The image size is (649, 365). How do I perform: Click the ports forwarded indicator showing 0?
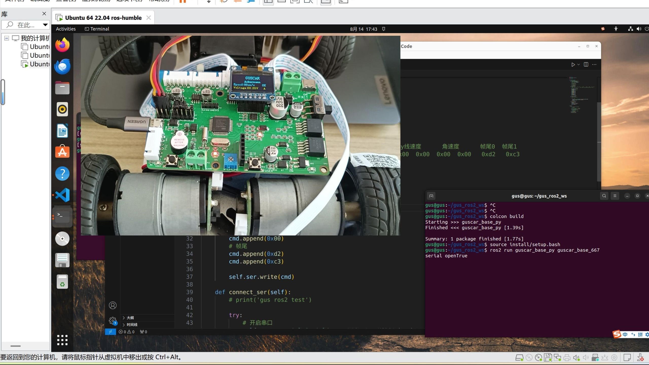pyautogui.click(x=143, y=332)
